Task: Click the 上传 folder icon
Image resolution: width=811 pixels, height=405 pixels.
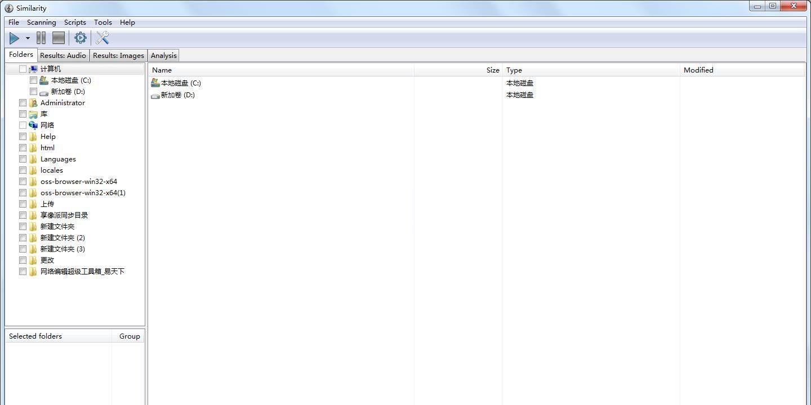Action: [x=33, y=204]
